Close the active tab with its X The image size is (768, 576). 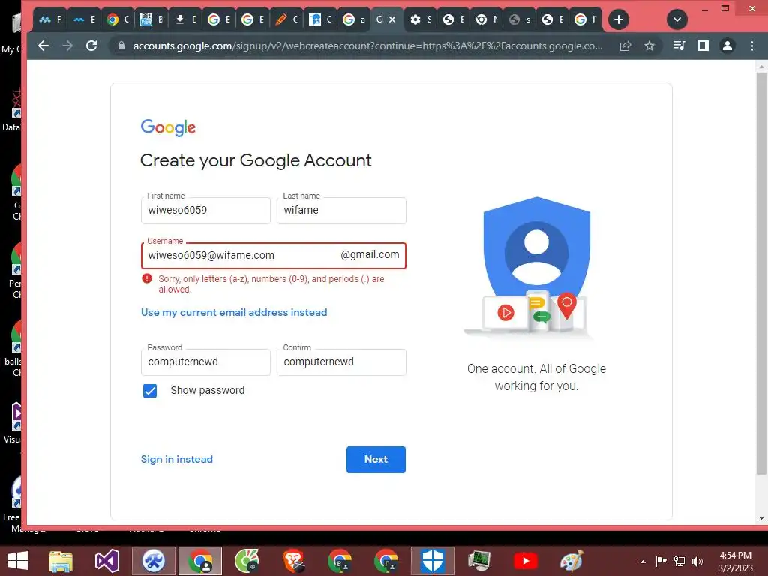coord(392,19)
